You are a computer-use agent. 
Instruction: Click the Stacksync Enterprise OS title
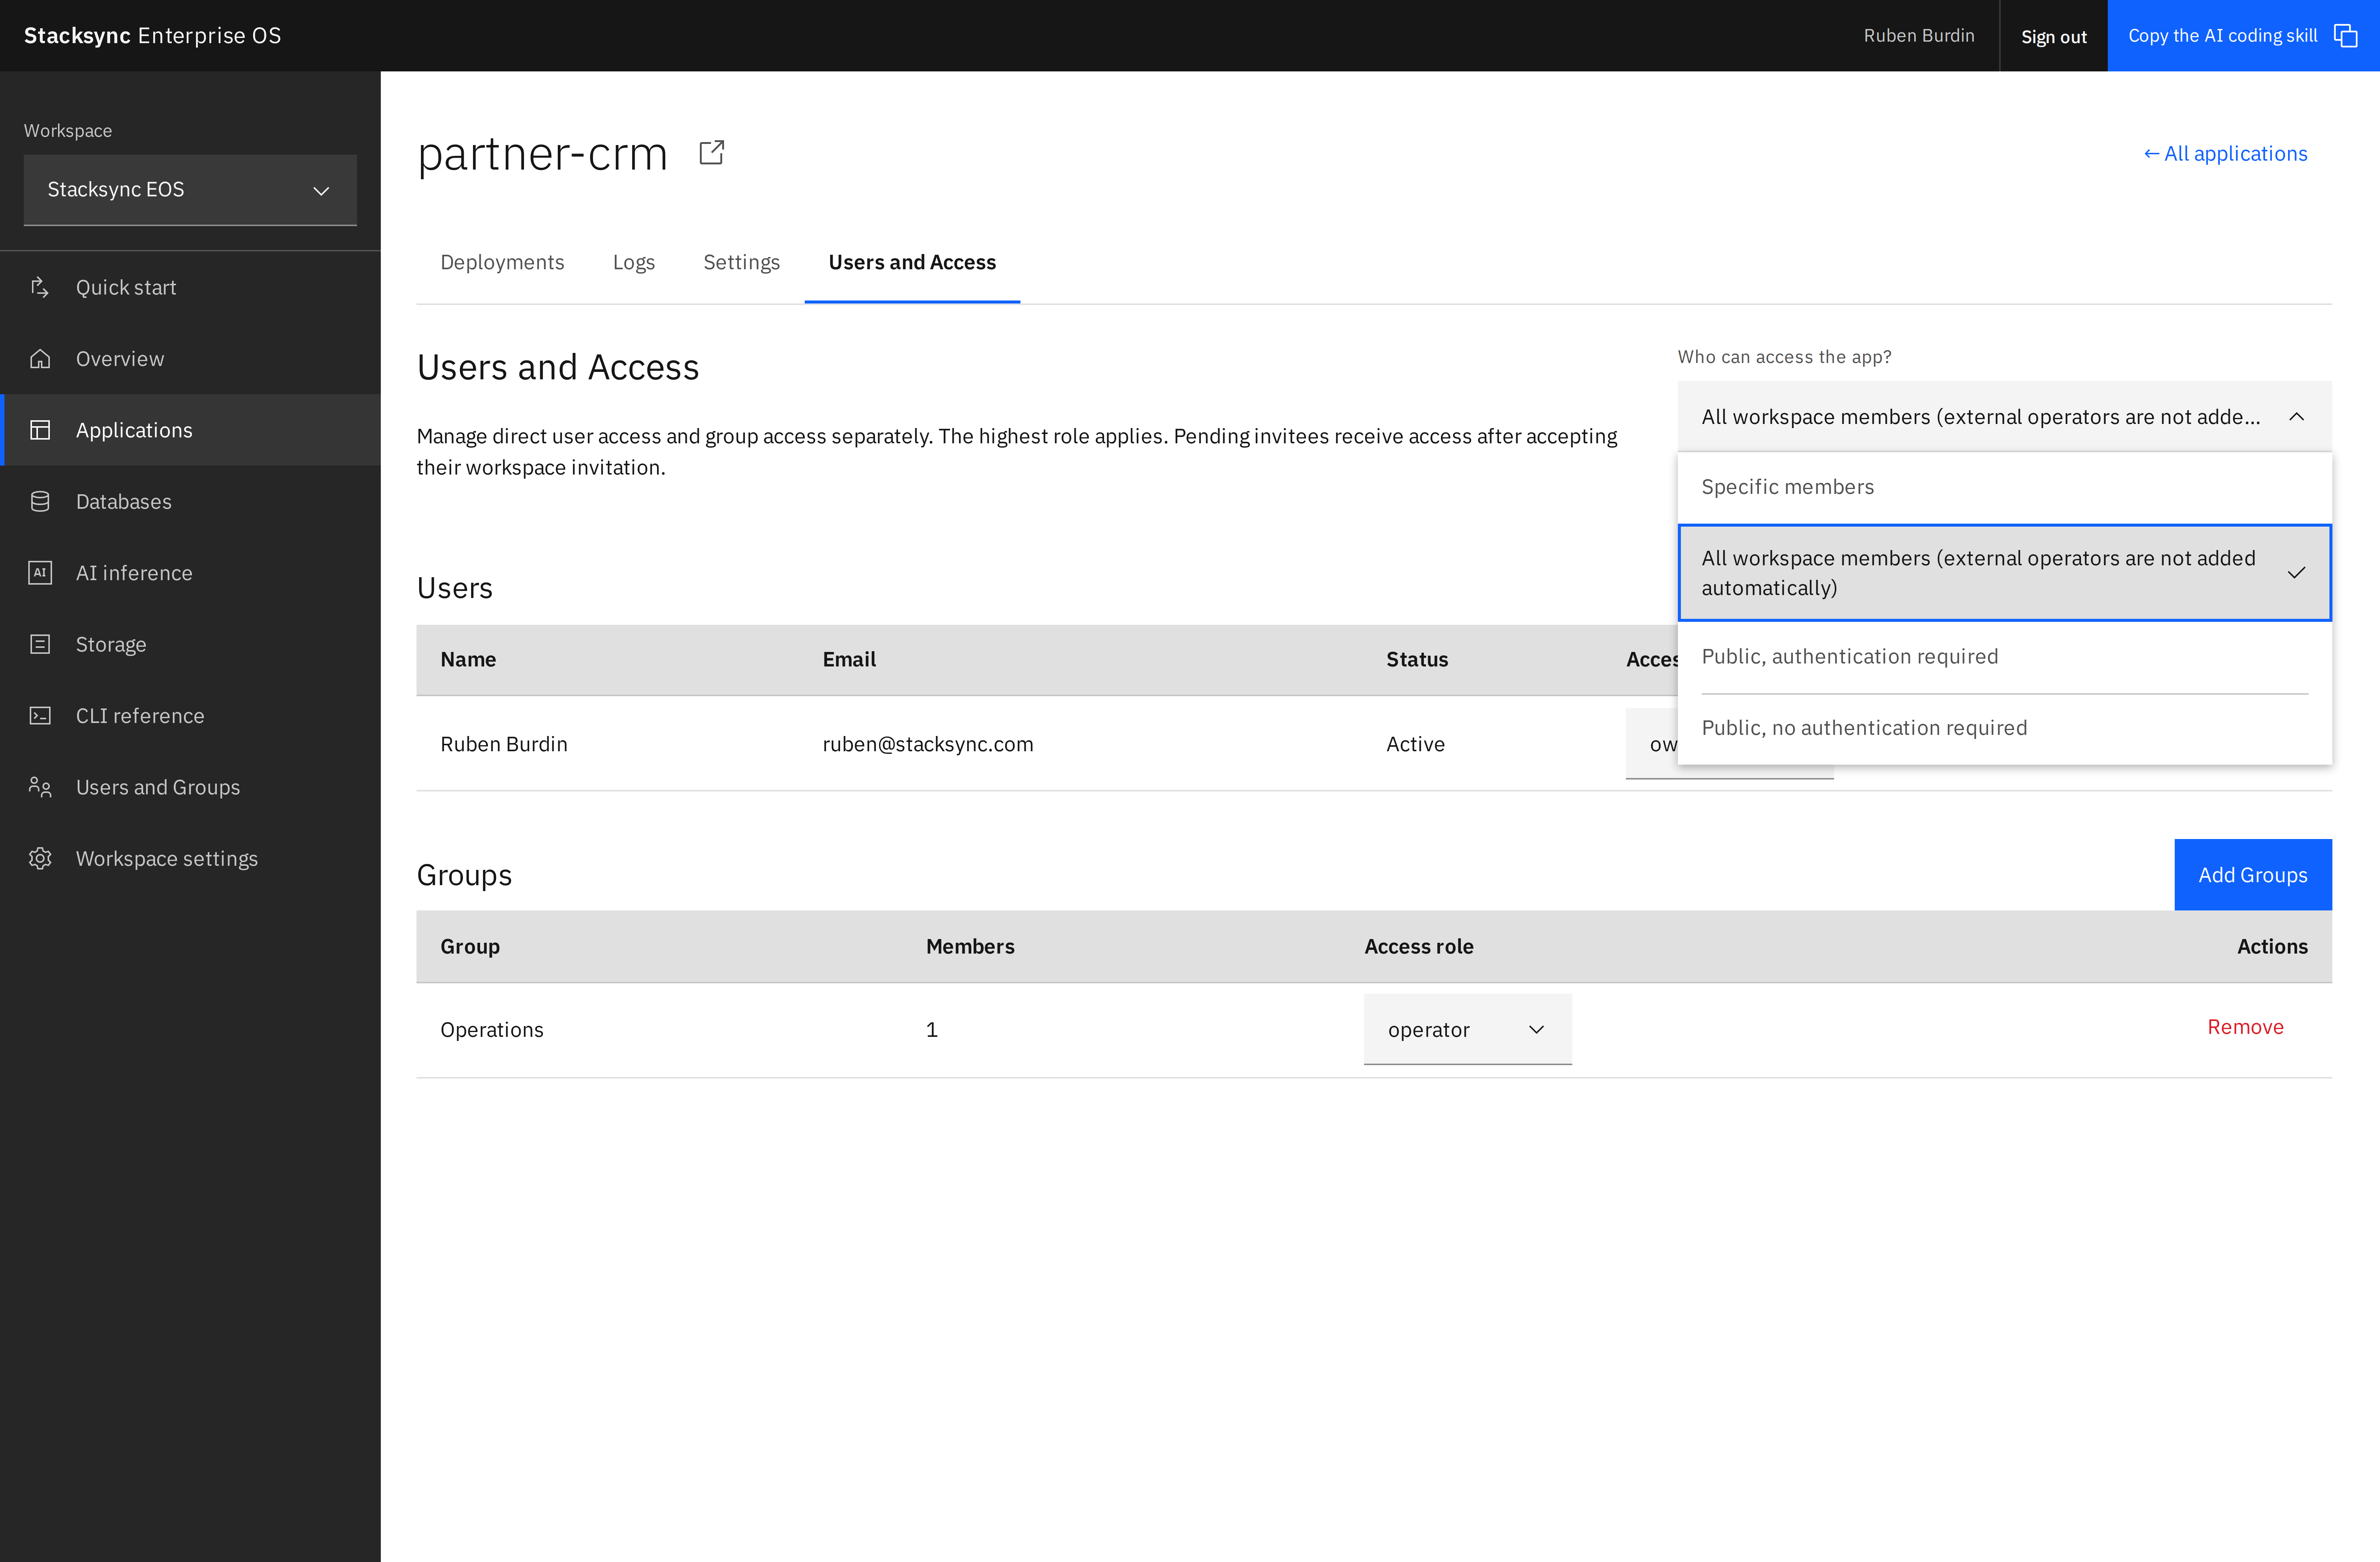152,36
